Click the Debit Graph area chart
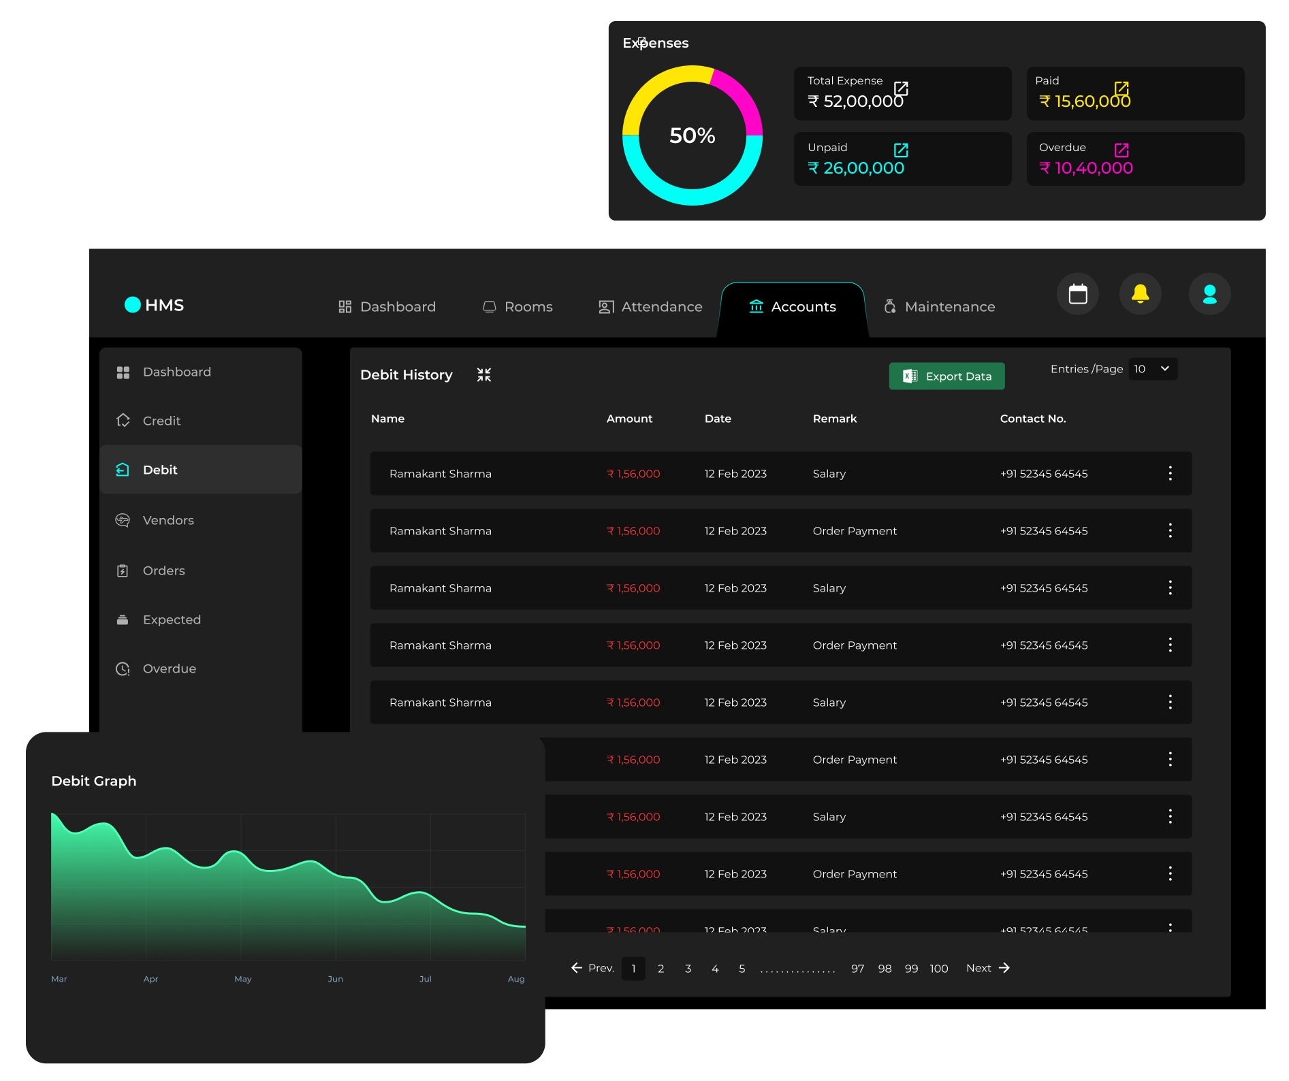Image resolution: width=1289 pixels, height=1081 pixels. pos(288,886)
